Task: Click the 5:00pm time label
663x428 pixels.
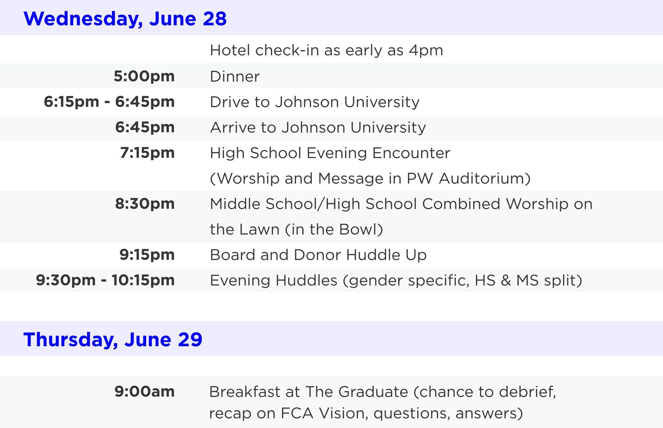Action: click(144, 76)
